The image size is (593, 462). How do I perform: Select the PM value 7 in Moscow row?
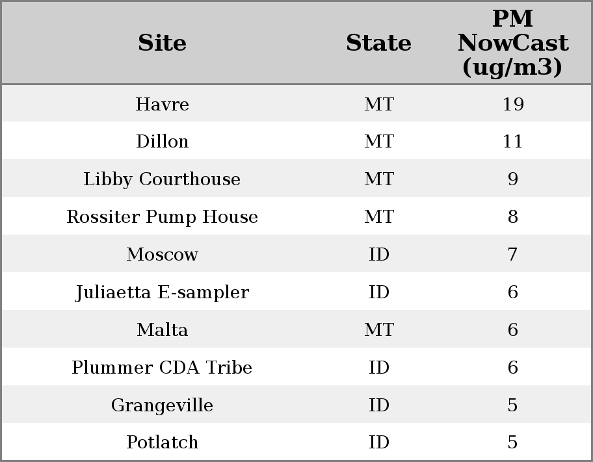click(512, 255)
